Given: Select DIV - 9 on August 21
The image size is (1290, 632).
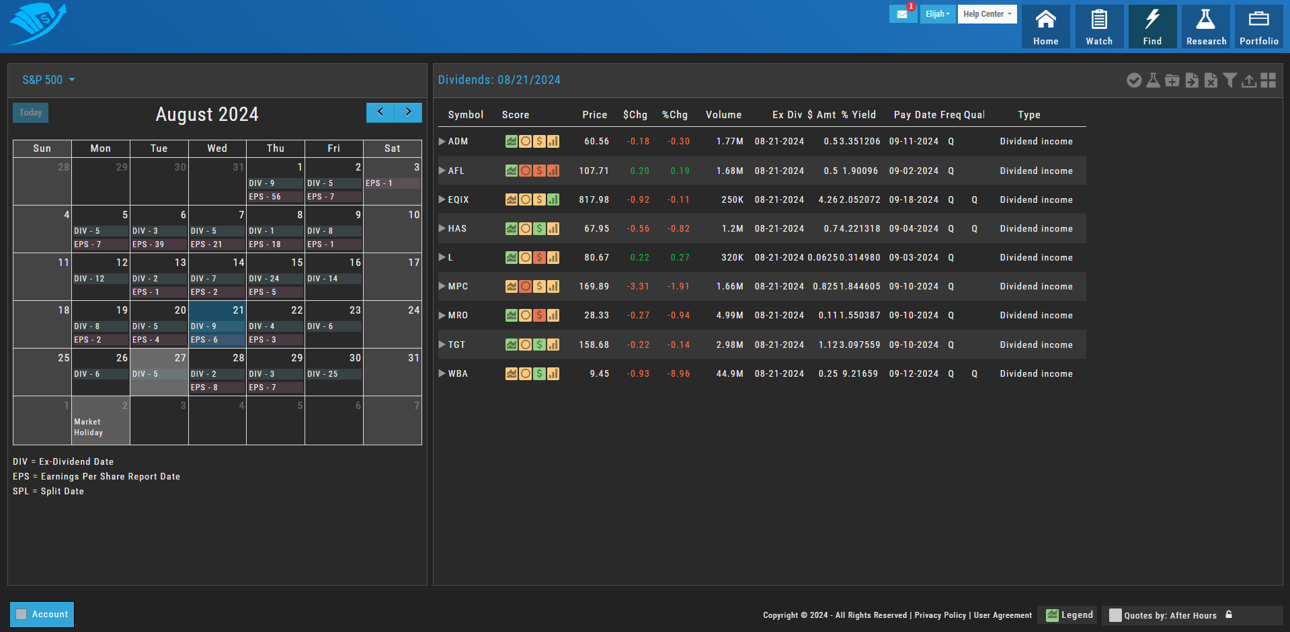Looking at the screenshot, I should (x=217, y=326).
